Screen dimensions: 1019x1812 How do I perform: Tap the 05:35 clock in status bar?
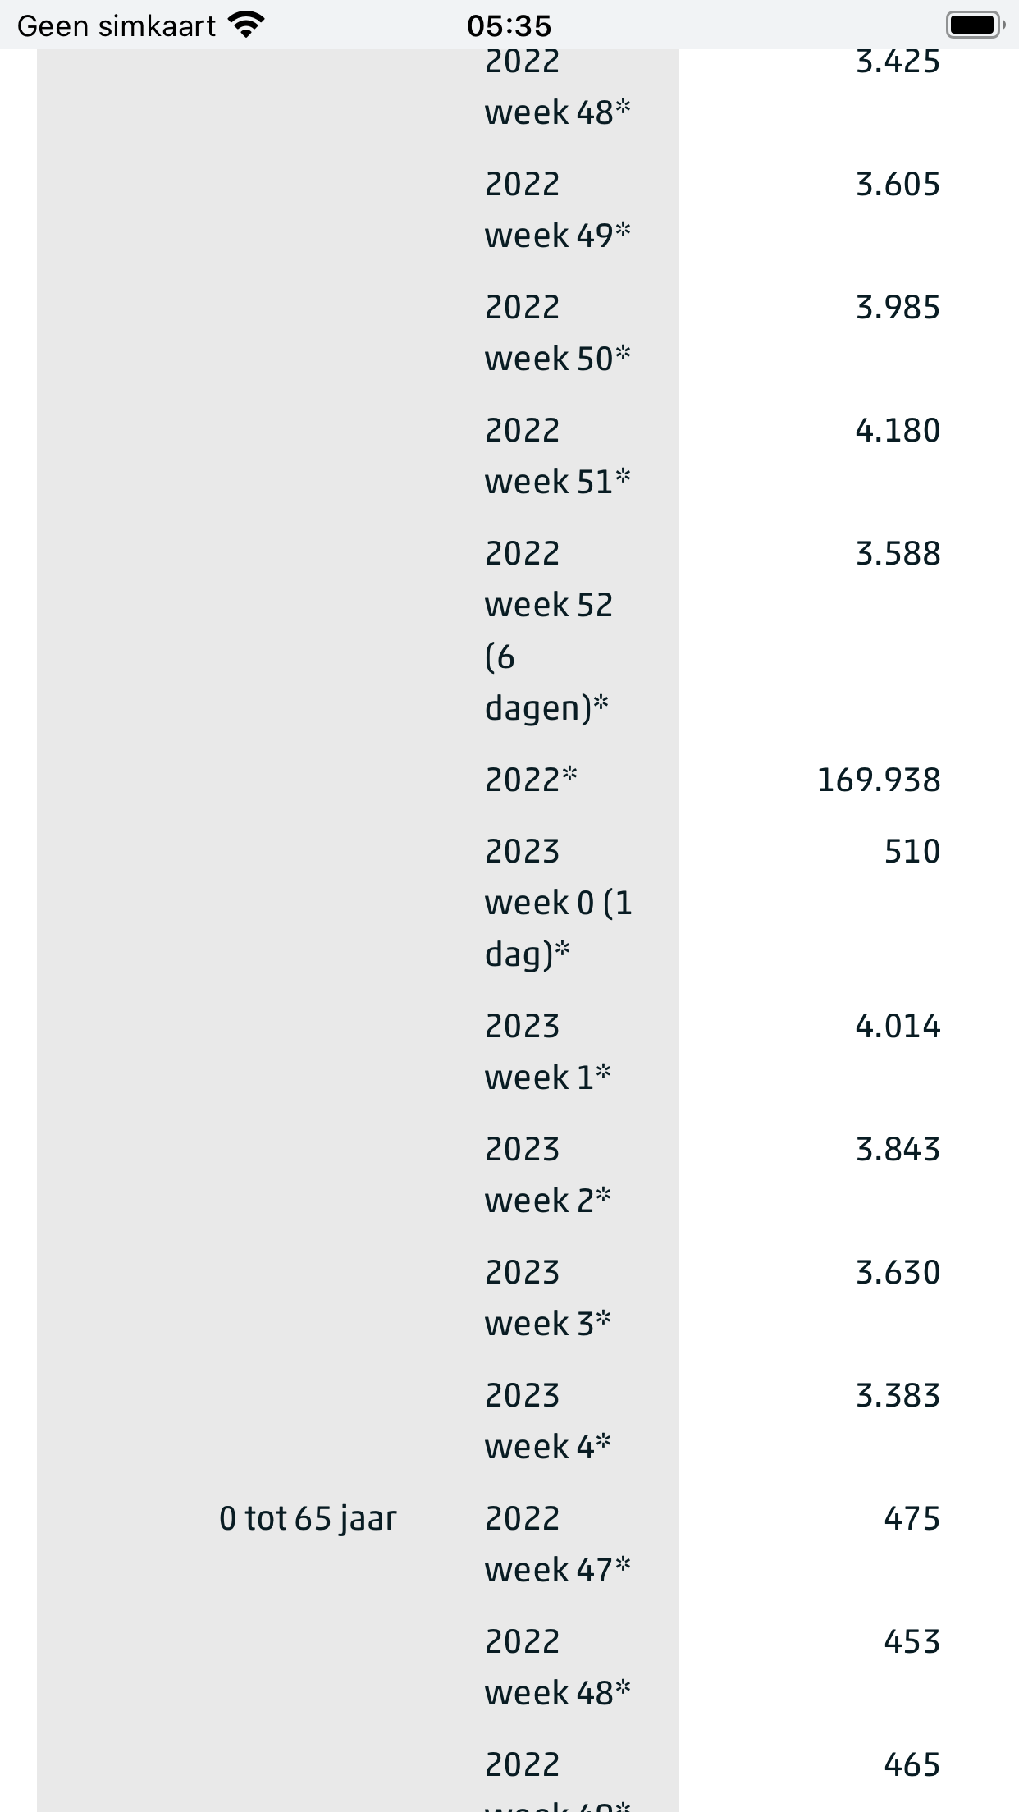point(509,26)
